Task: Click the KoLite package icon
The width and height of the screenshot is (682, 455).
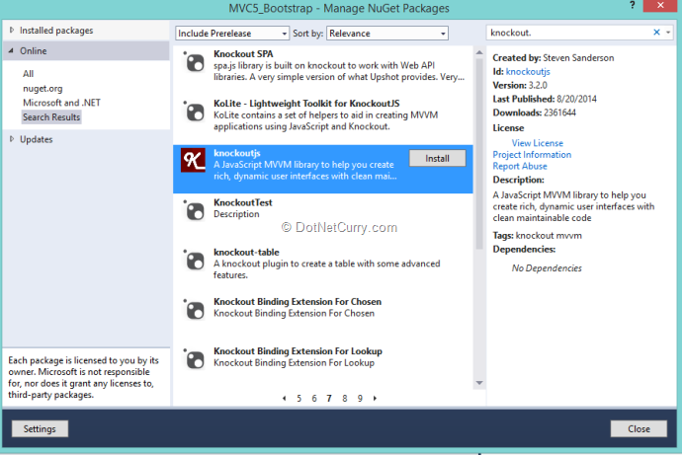Action: (194, 112)
